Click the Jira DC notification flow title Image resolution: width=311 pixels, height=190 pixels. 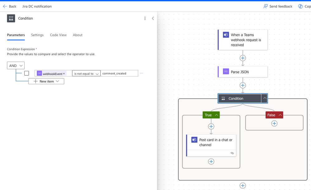[x=37, y=6]
